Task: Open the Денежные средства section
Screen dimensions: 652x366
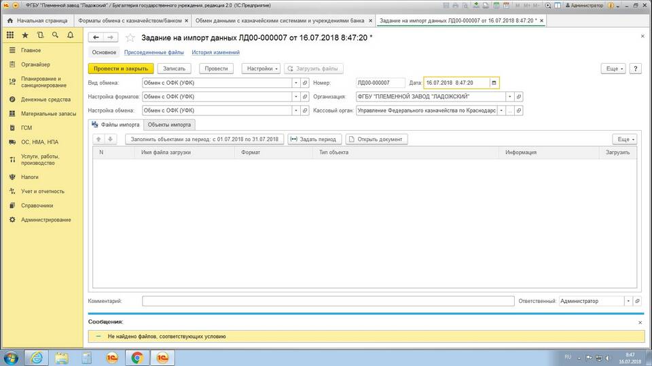Action: coord(46,100)
